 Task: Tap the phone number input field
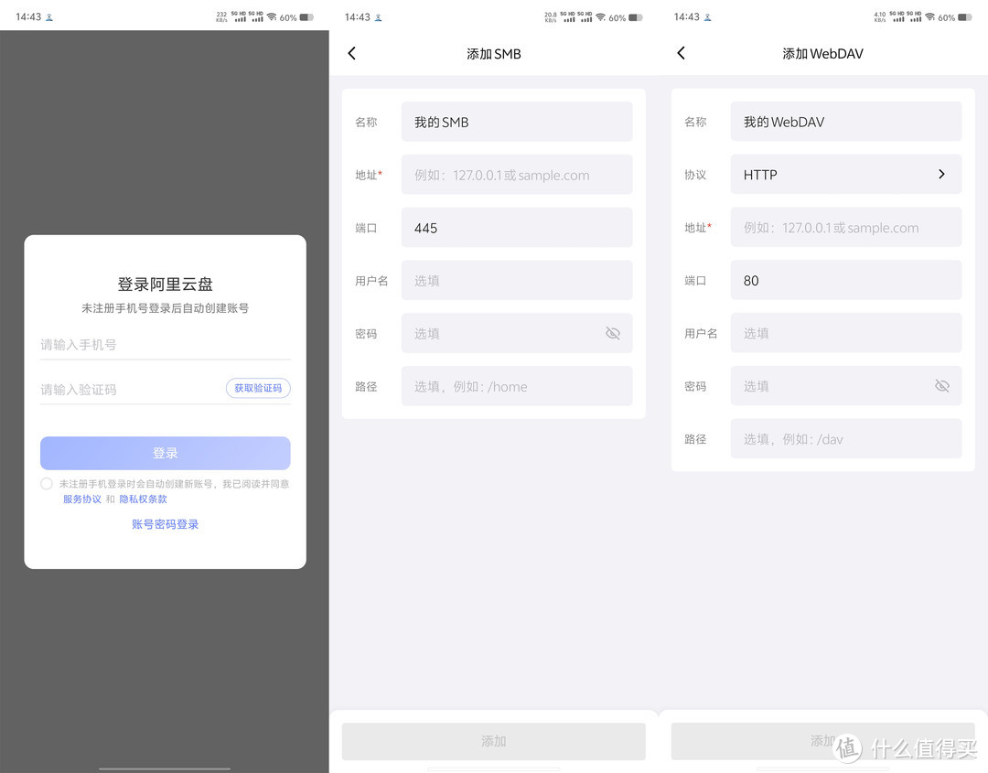pos(165,343)
